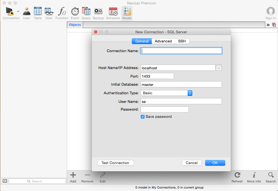Select the Event toolbar icon
278x191 pixels.
click(x=75, y=11)
